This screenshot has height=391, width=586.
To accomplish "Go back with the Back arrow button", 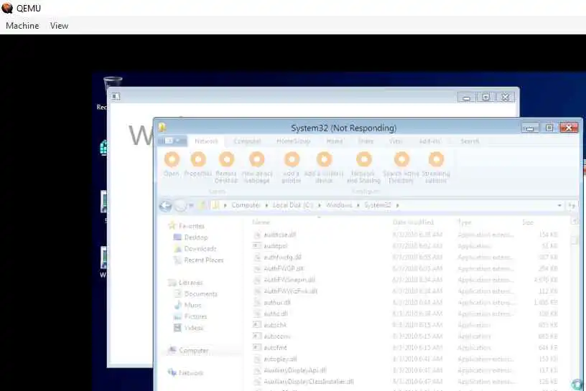I will (166, 206).
